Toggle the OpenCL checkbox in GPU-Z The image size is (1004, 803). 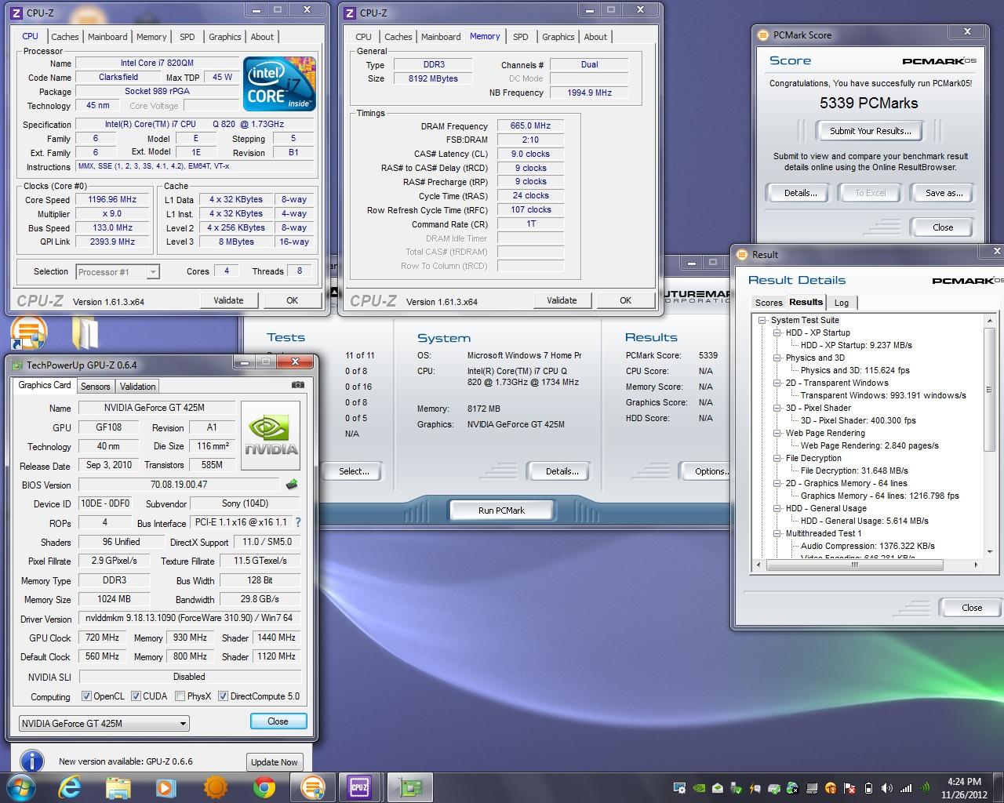click(86, 696)
